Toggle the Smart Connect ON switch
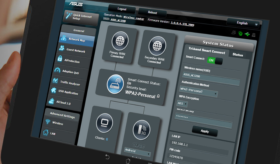Screen dimensions: 280x164 pyautogui.click(x=215, y=61)
